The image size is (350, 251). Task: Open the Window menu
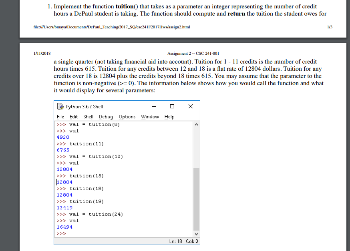click(x=150, y=116)
